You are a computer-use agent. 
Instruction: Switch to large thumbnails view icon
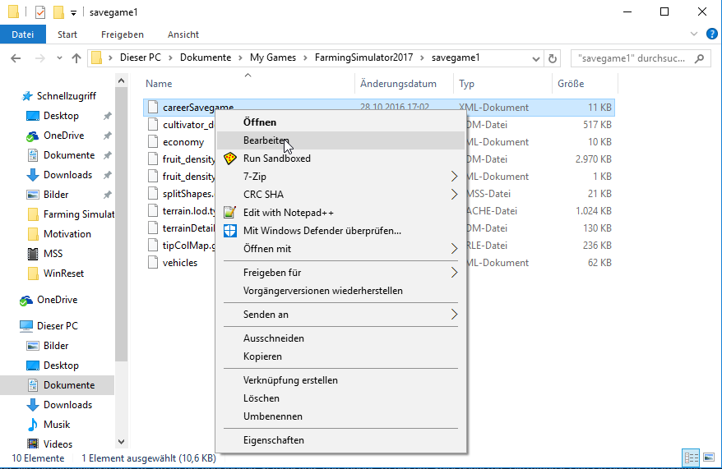click(x=709, y=458)
